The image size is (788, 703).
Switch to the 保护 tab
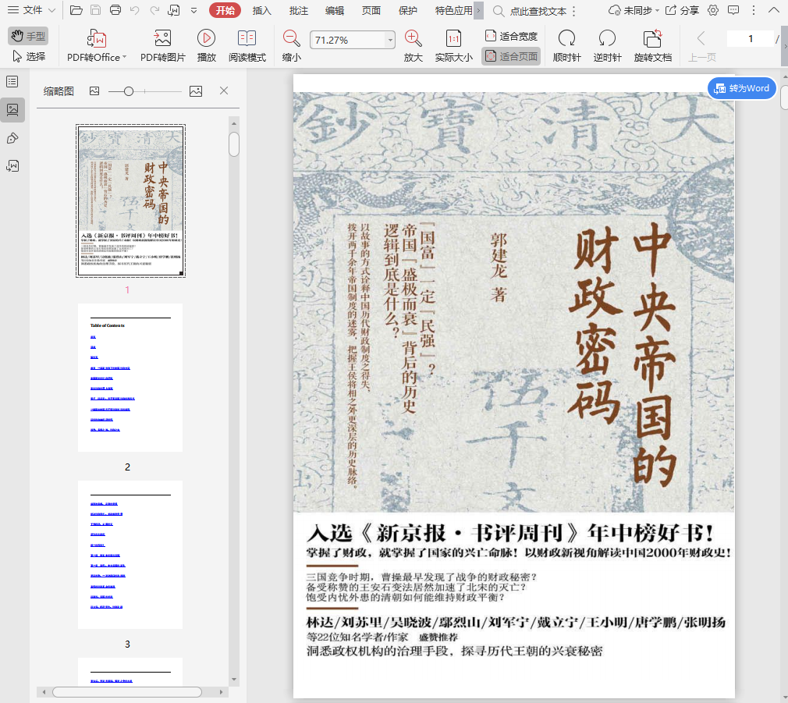coord(407,10)
